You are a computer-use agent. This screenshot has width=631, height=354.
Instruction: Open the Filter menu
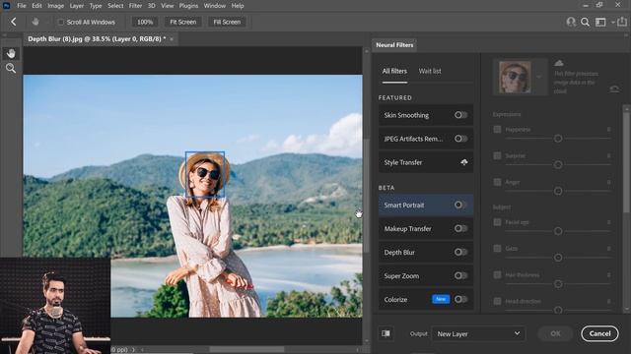point(135,6)
